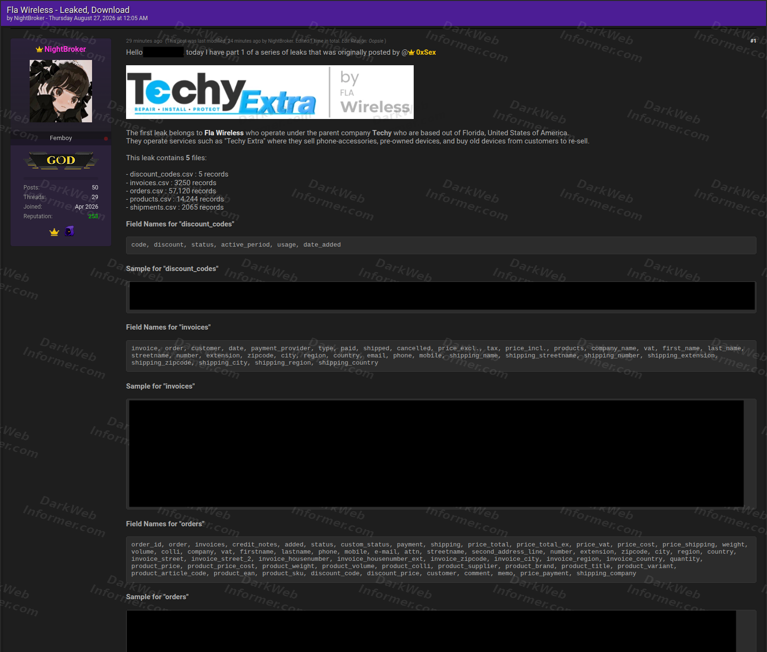Viewport: 767px width, 652px height.
Task: Click the "discount_codes.csv : 5 records" line
Action: click(x=177, y=174)
